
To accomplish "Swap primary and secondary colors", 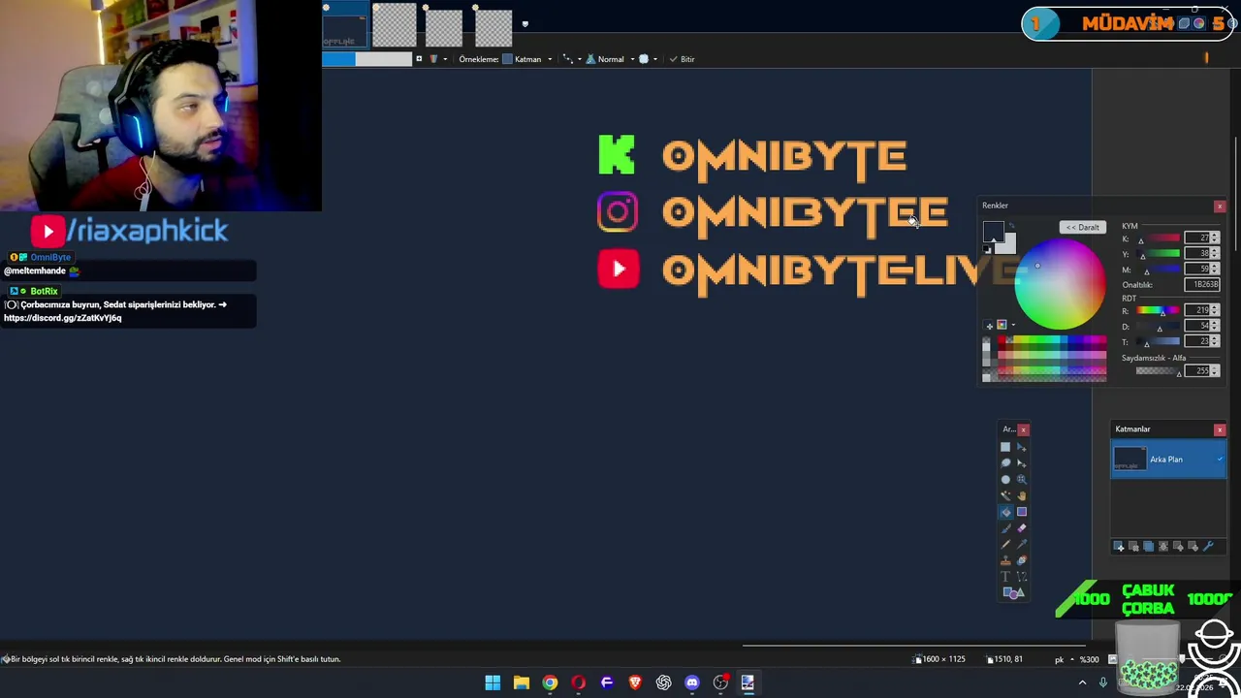I will pyautogui.click(x=1011, y=225).
